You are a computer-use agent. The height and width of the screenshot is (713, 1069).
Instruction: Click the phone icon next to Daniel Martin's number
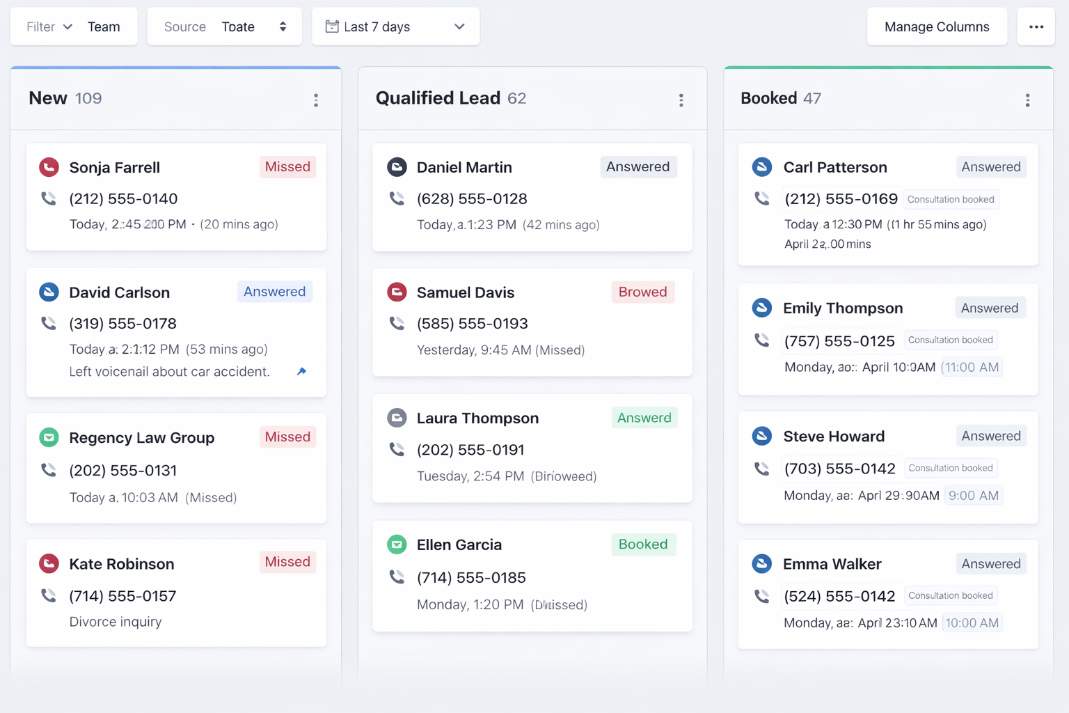(x=397, y=198)
